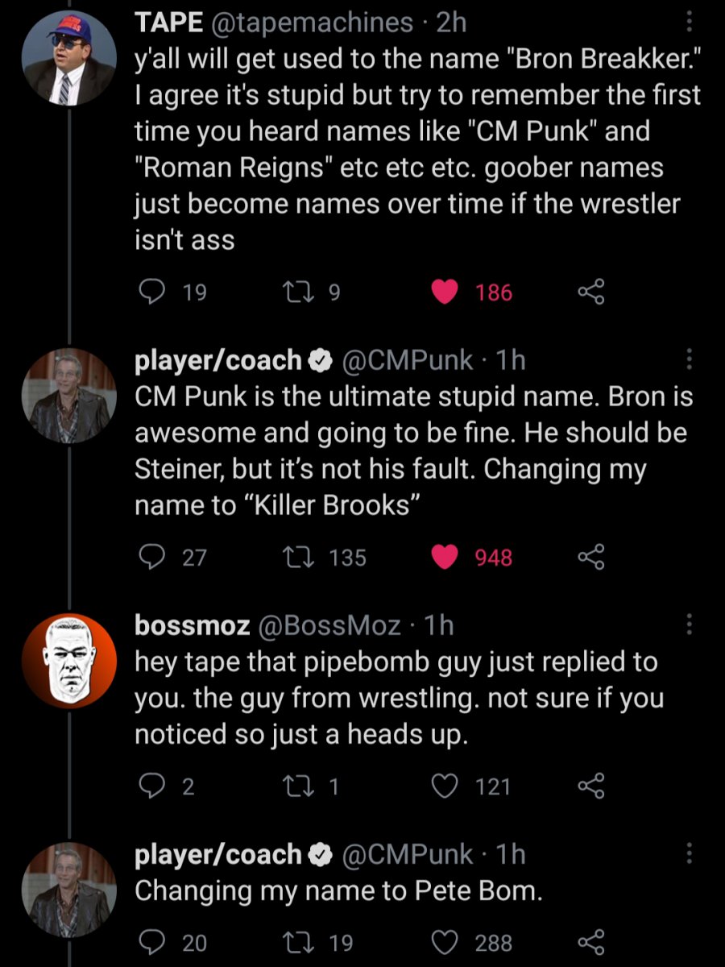This screenshot has width=725, height=967.
Task: Share the Killer Brooks tweet
Action: 591,558
